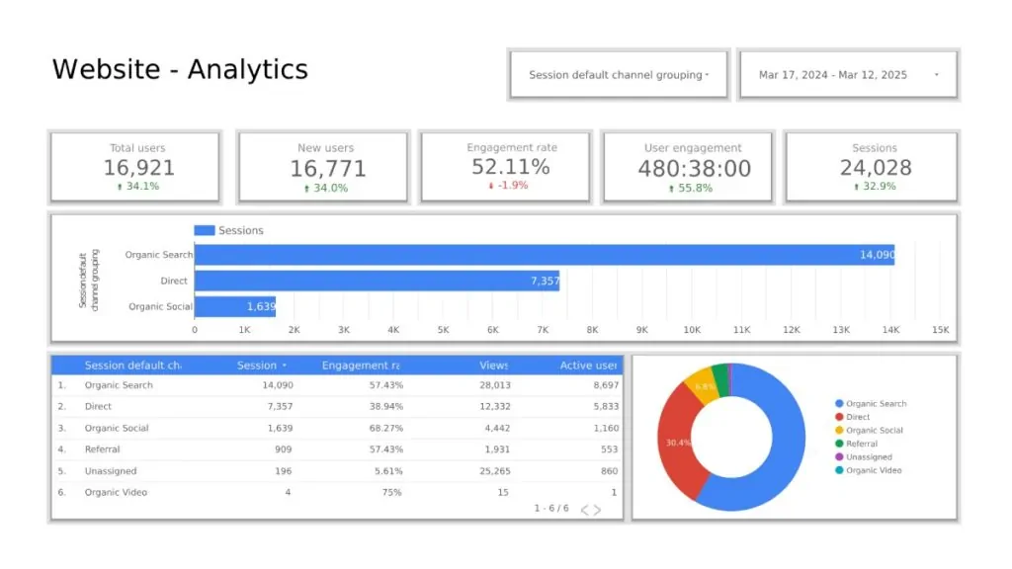Go to previous table page arrow

pos(585,510)
